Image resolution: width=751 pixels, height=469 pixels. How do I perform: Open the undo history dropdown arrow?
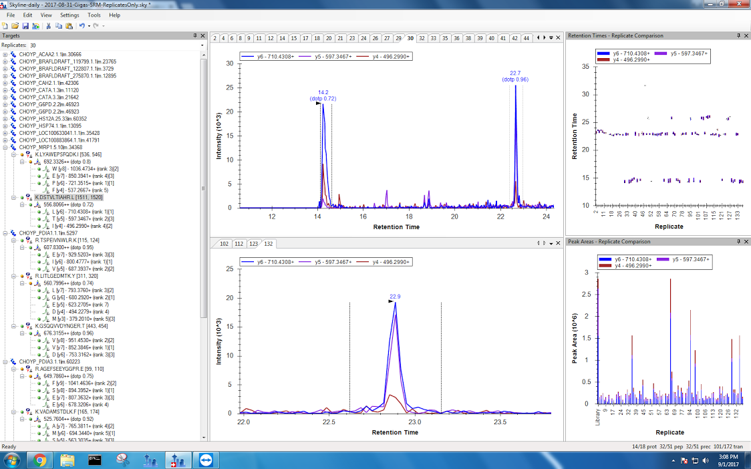(88, 25)
